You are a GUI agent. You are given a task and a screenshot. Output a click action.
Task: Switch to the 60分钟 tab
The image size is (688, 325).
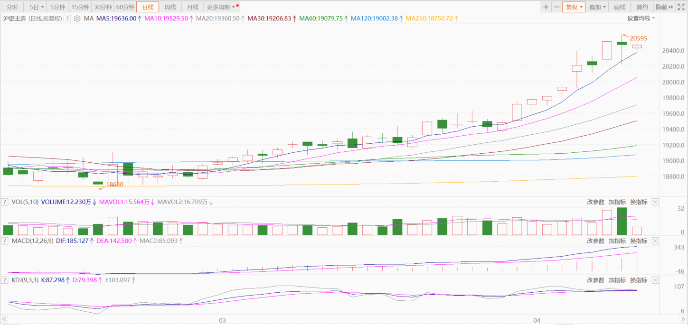pos(125,7)
